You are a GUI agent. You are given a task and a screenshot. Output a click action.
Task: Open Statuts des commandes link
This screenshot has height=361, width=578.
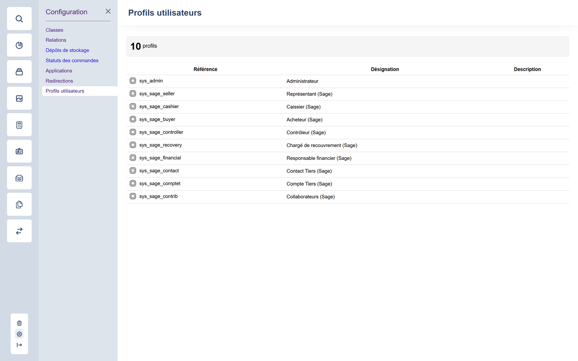(x=72, y=61)
